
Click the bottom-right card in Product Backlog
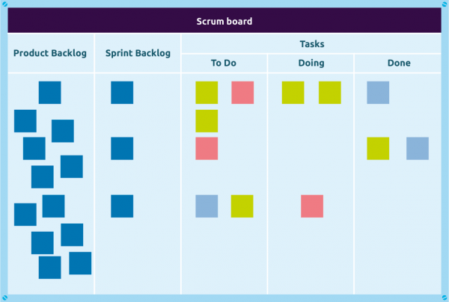[80, 263]
